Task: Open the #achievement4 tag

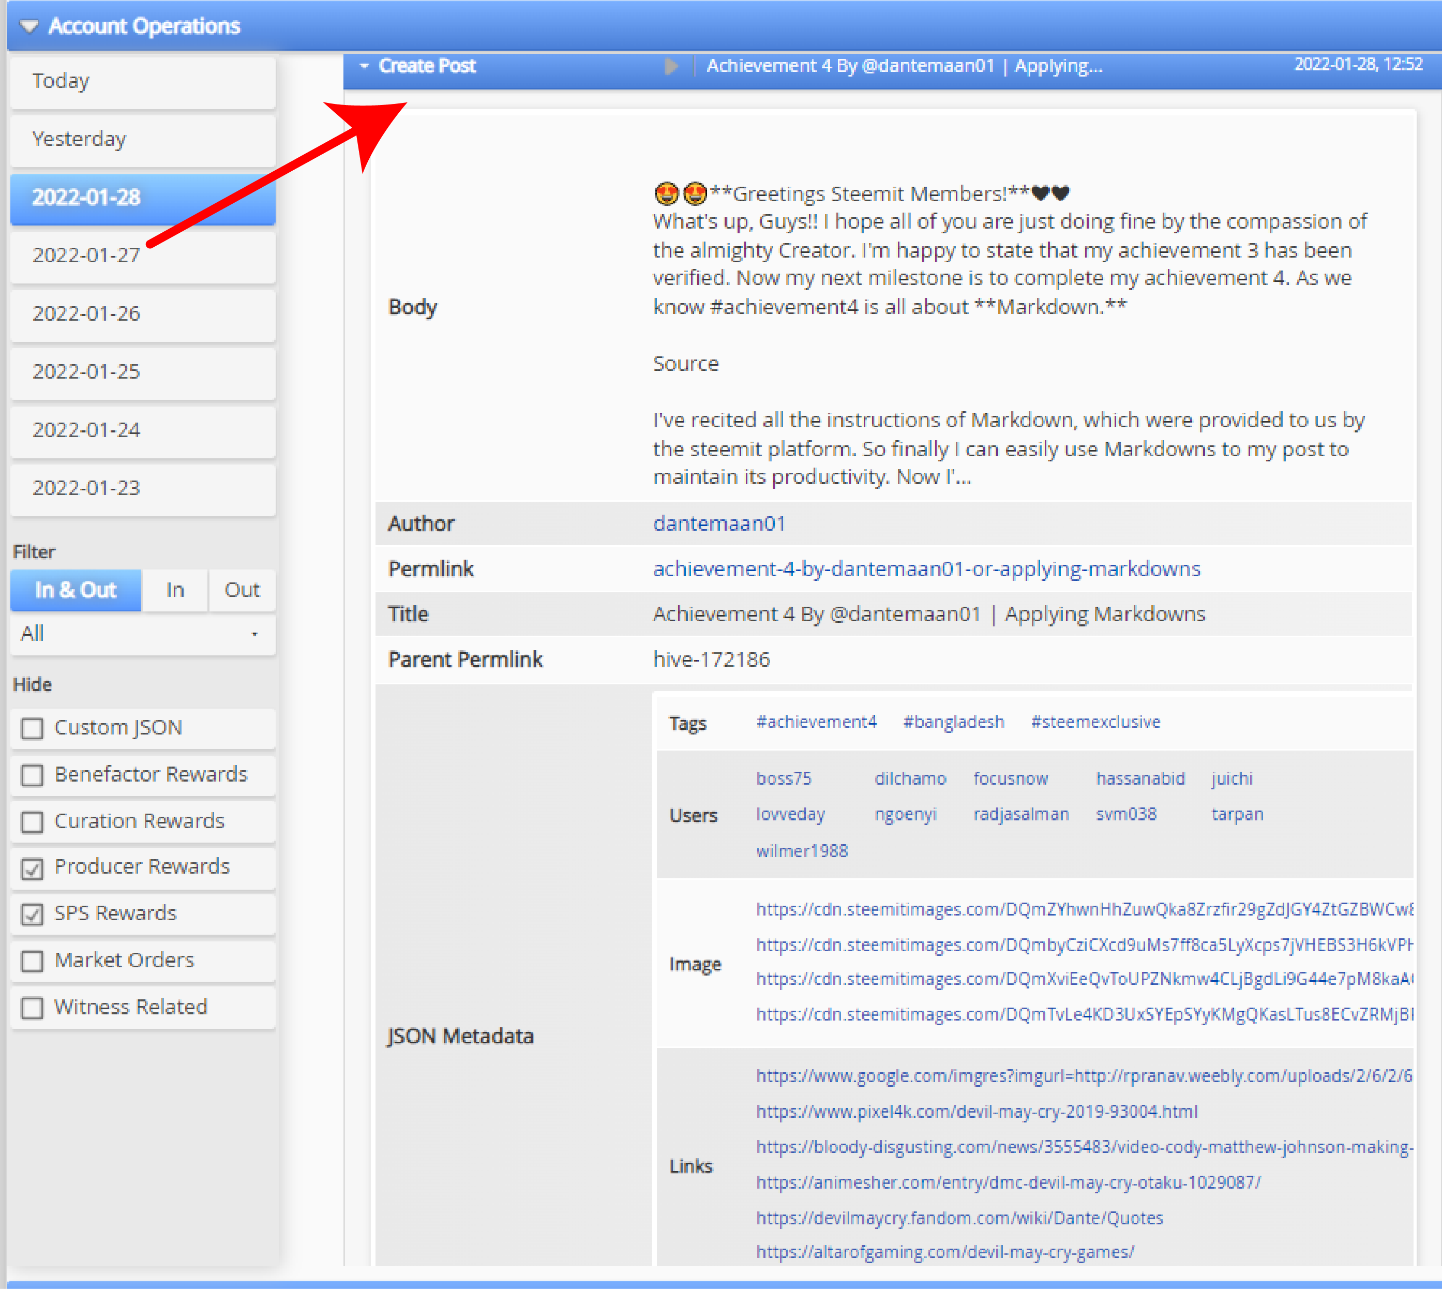Action: (816, 722)
